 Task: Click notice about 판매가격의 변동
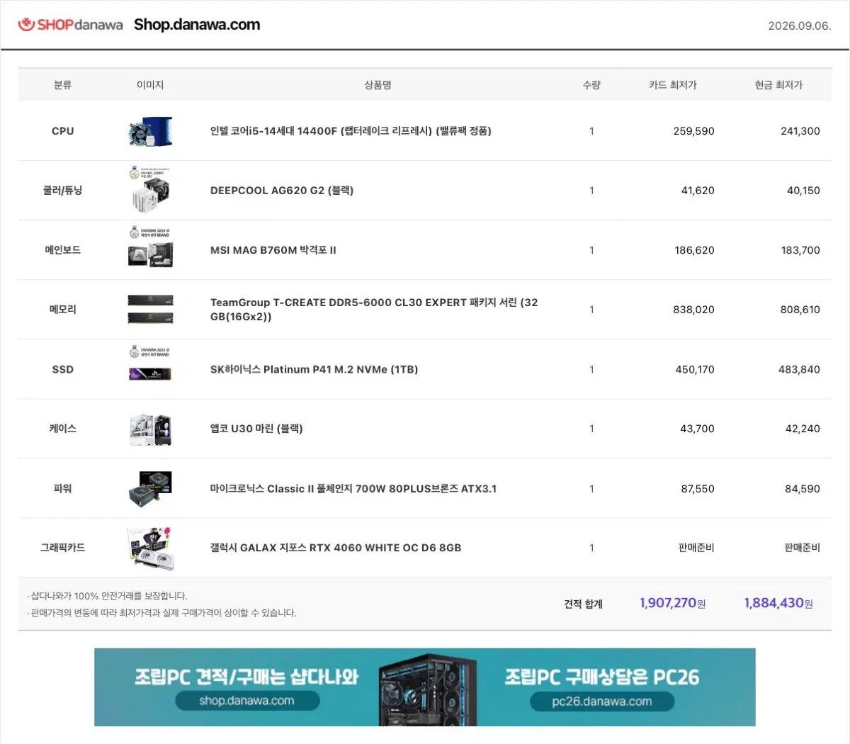pos(162,613)
